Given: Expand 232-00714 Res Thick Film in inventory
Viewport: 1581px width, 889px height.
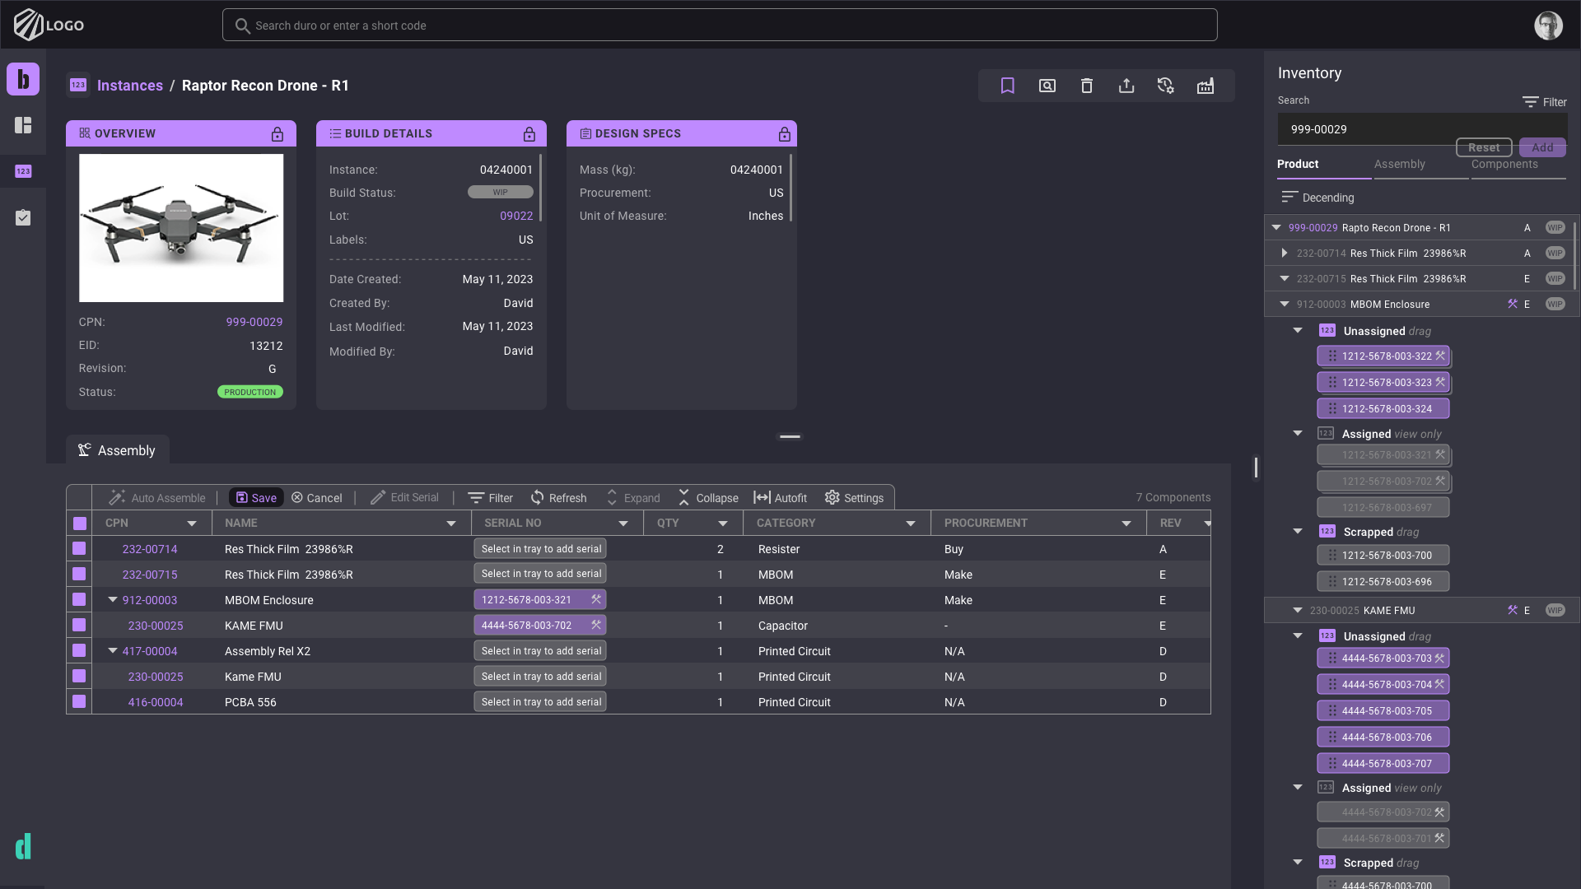Looking at the screenshot, I should [x=1285, y=254].
